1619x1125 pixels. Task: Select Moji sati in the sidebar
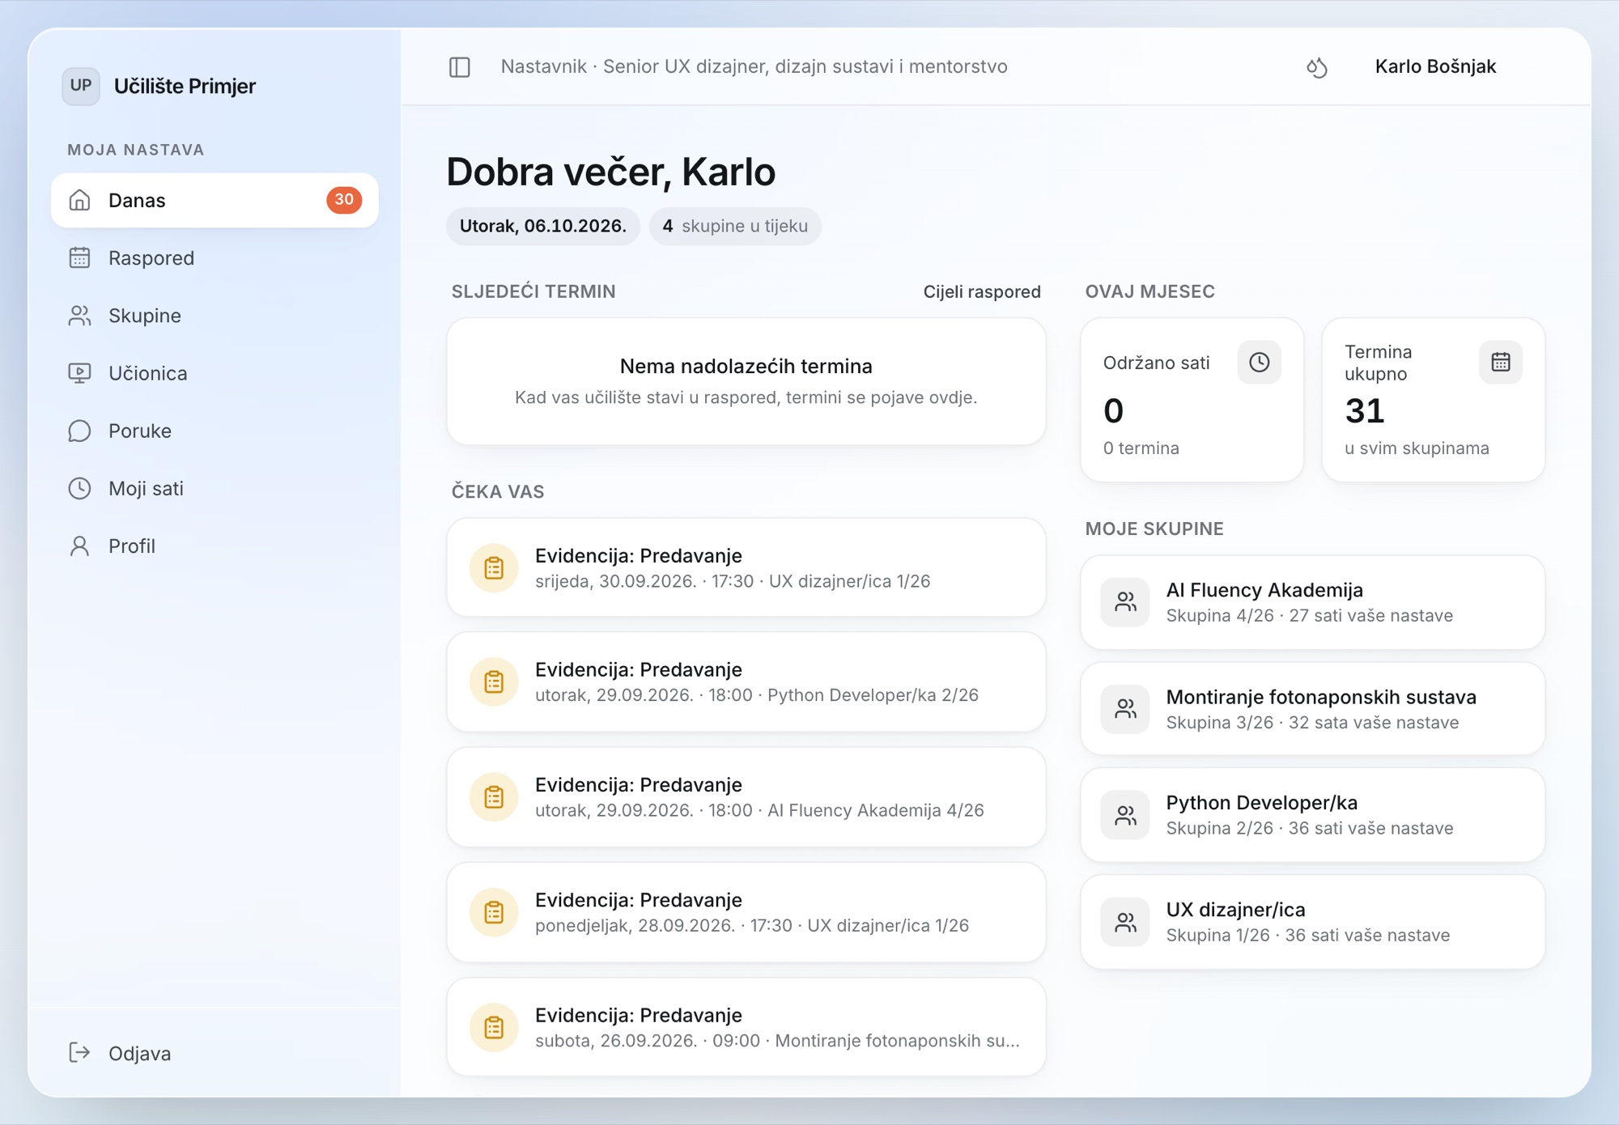click(x=215, y=488)
